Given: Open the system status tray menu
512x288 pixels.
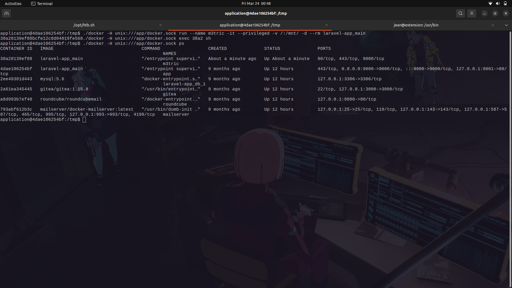Looking at the screenshot, I should click(498, 3).
